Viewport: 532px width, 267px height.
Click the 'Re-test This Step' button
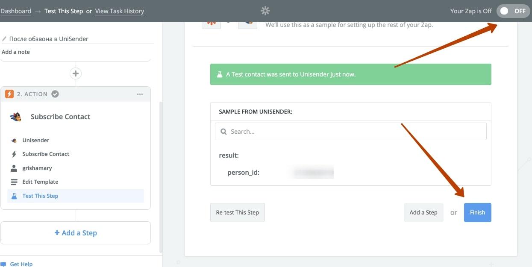[238, 212]
